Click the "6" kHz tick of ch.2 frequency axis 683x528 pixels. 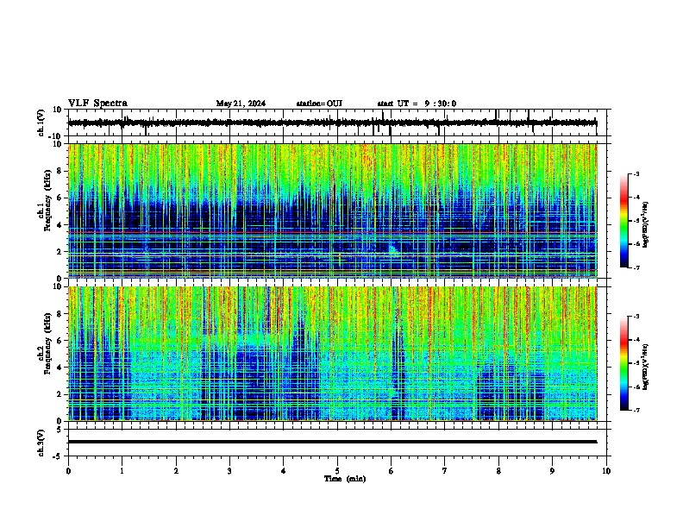(60, 341)
